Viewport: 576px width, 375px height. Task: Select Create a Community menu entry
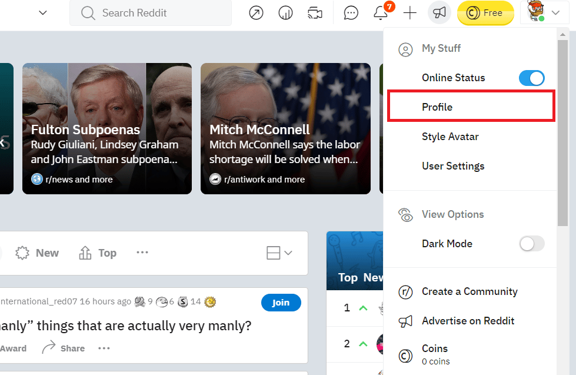coord(471,291)
